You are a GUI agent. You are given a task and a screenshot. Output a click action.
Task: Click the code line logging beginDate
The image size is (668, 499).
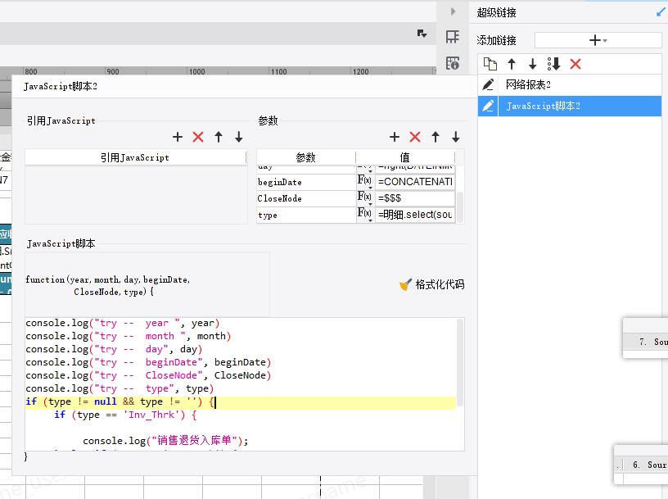click(148, 362)
